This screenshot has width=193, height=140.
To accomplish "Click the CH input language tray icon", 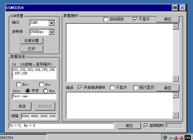I will point(188,138).
